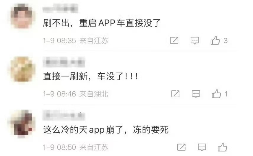Screen dimensions: 253x156
Task: Reply to the 08:46 Hubei comment
Action: (196, 94)
